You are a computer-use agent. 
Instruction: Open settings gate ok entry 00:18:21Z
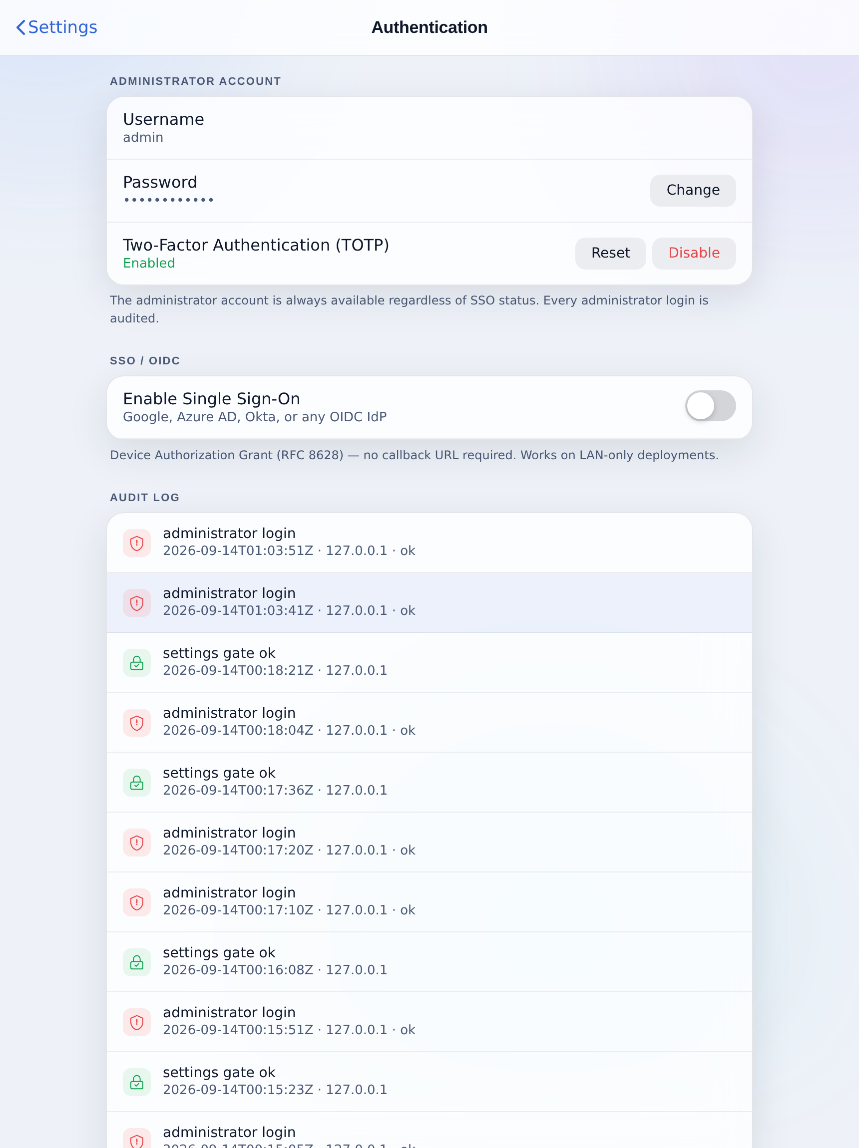click(429, 663)
